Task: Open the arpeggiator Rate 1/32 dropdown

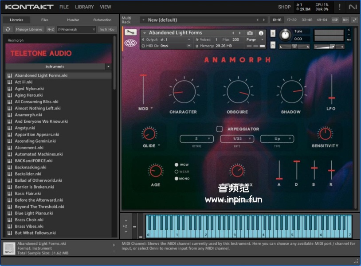Action: [x=237, y=139]
